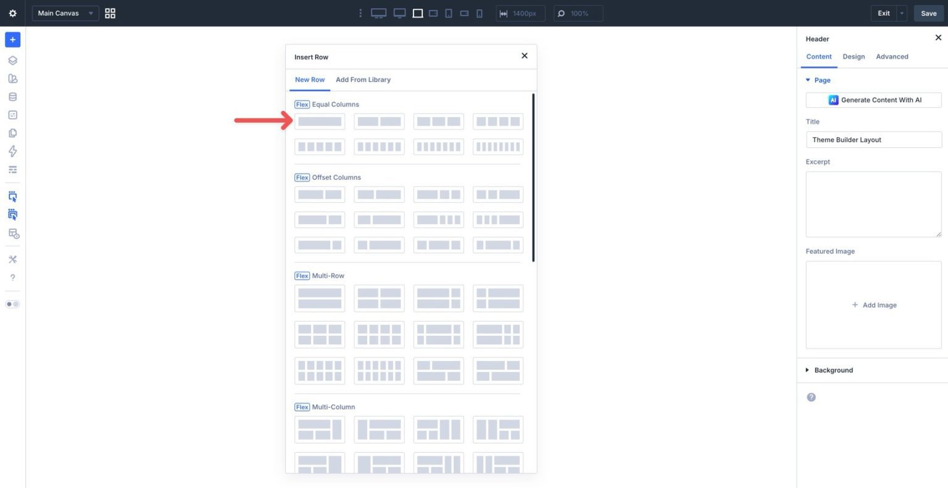The image size is (948, 488).
Task: Click the layout-with-eye preview icon in sidebar
Action: [x=13, y=234]
